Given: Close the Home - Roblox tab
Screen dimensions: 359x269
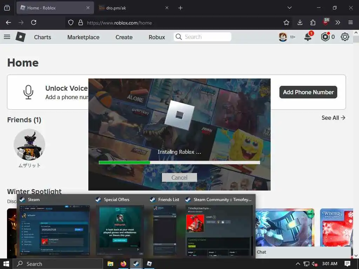Looking at the screenshot, I should tap(88, 8).
